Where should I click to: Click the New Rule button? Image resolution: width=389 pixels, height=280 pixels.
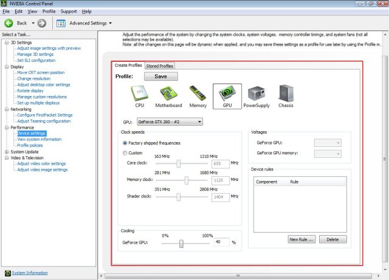pos(301,239)
